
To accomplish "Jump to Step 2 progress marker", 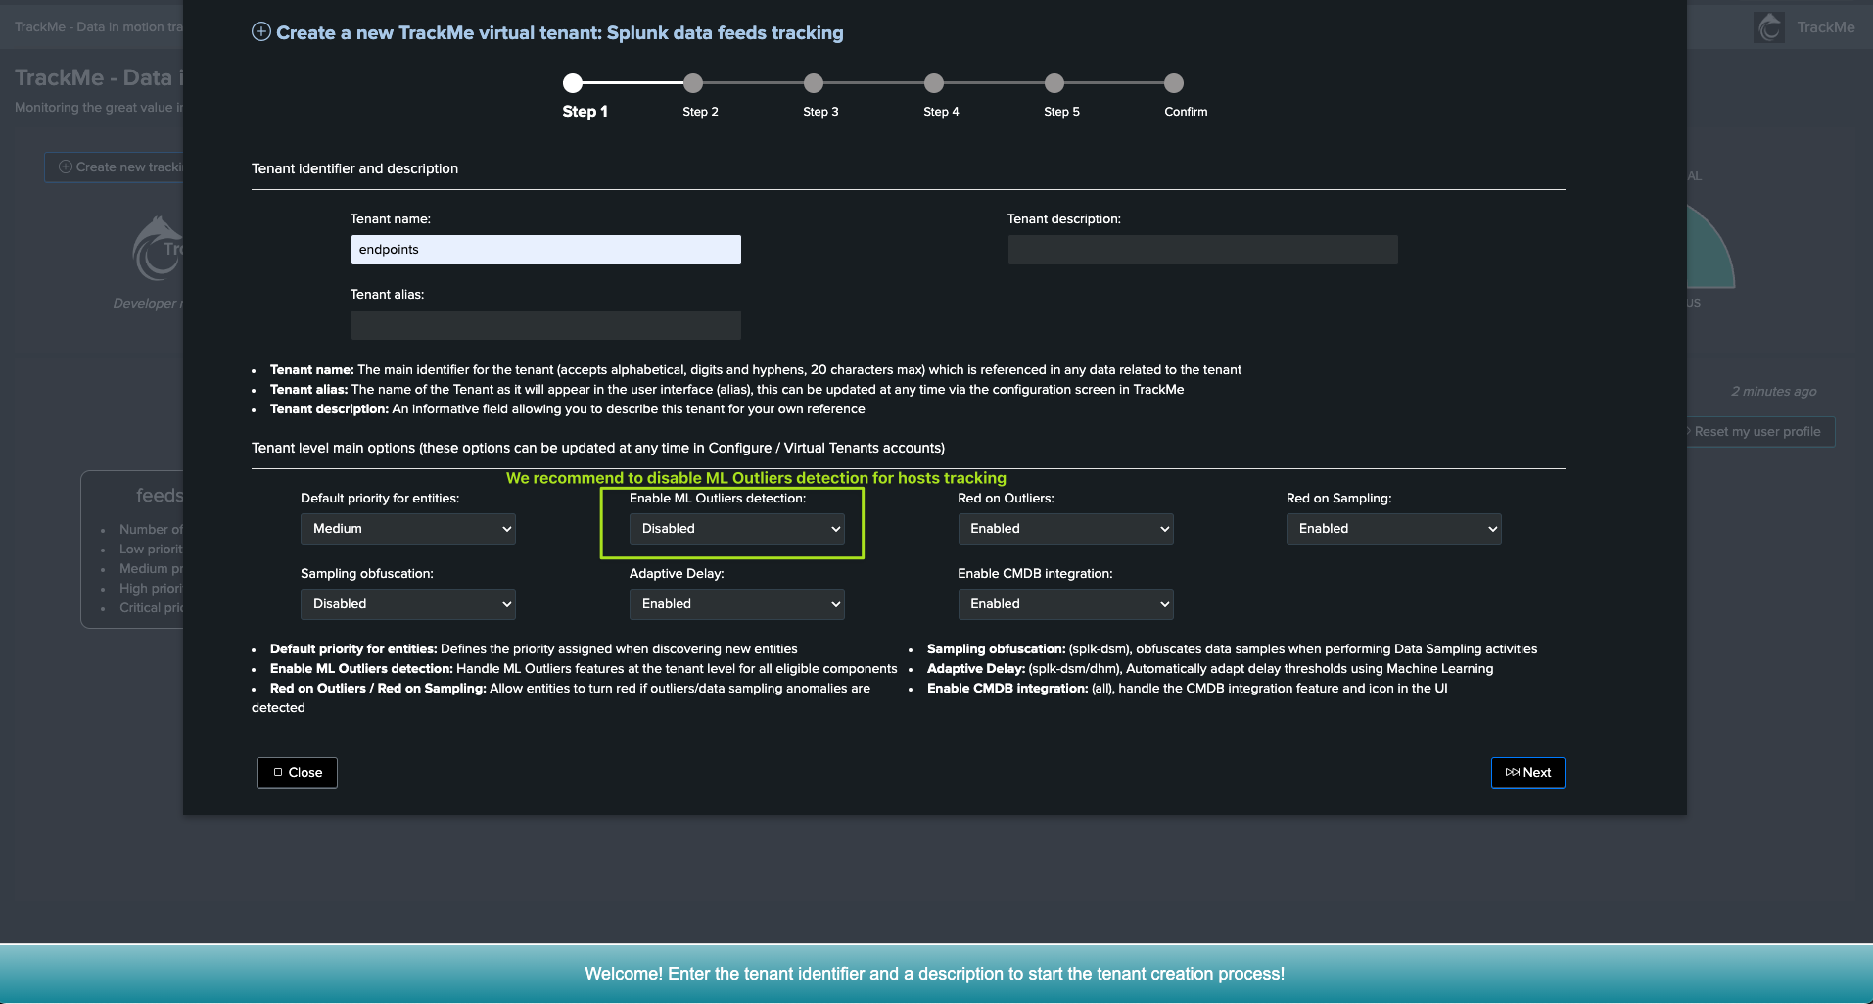I will pyautogui.click(x=693, y=83).
